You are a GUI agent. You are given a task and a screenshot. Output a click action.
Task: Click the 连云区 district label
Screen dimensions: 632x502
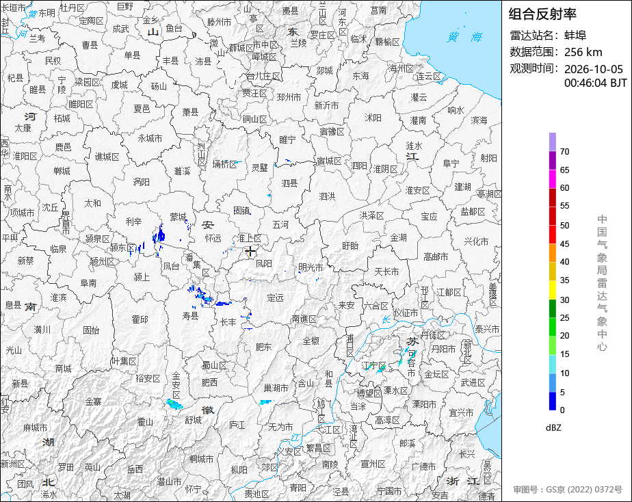[429, 77]
